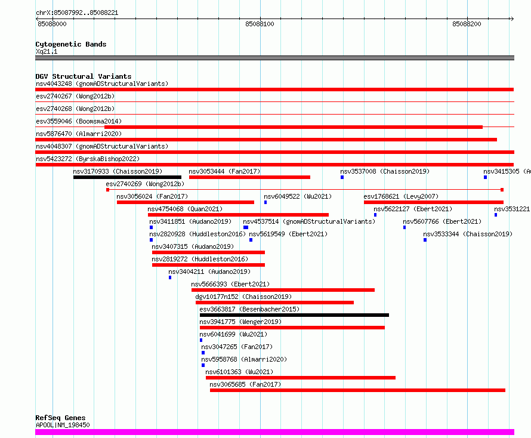The height and width of the screenshot is (438, 531).
Task: Click the Cytogenetic Bands track title
Action: point(71,44)
